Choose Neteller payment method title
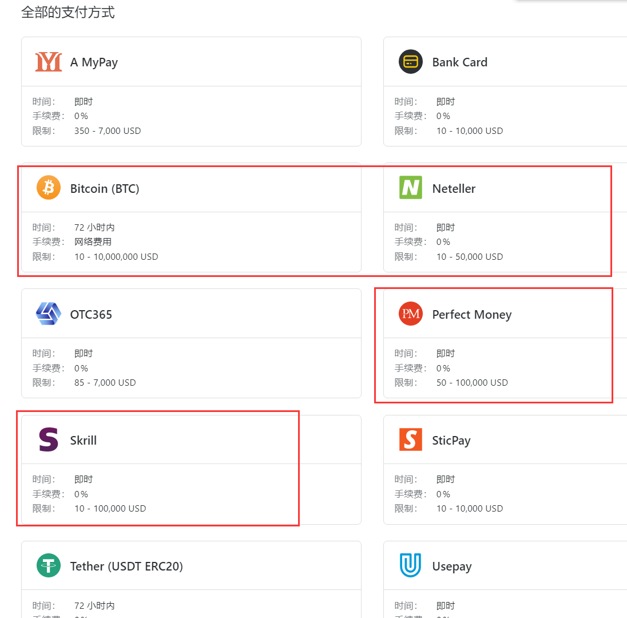 [454, 188]
